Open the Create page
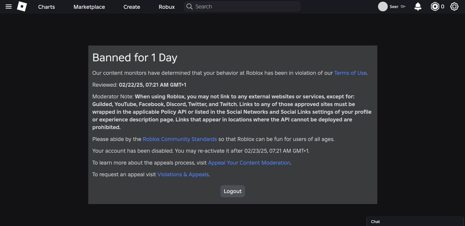The width and height of the screenshot is (465, 226). coord(132,7)
